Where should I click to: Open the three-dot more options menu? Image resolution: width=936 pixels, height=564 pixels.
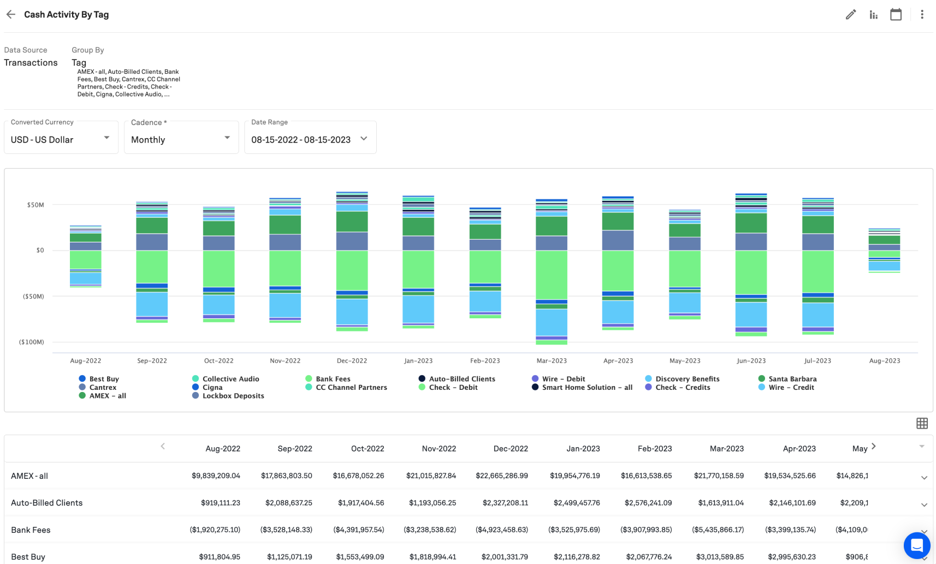922,15
